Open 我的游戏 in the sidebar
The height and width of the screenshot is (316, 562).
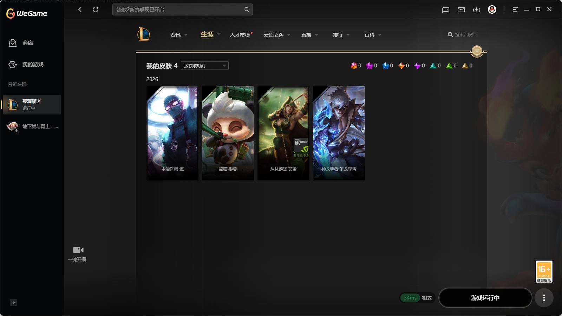coord(26,65)
